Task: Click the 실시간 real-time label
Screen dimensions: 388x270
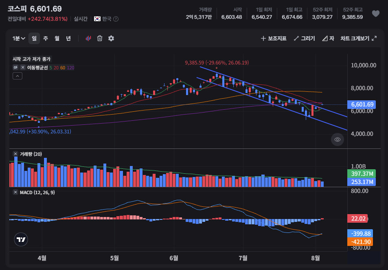Action: tap(81, 19)
